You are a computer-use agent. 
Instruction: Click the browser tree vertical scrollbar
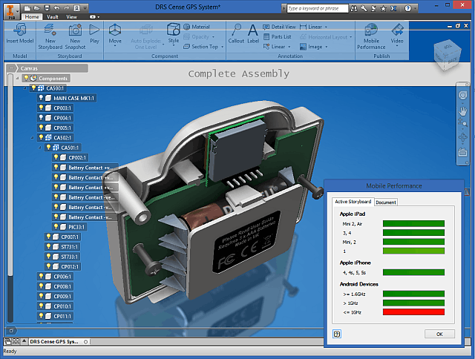[x=10, y=197]
